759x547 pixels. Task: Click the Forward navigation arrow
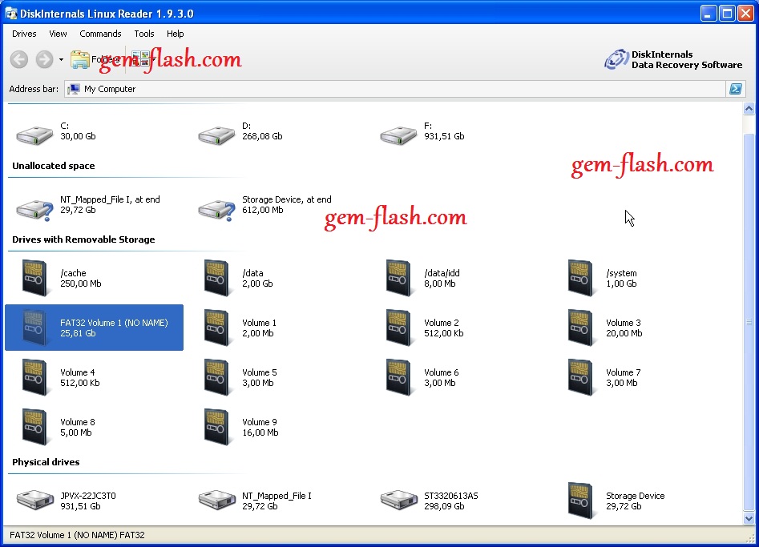point(44,59)
